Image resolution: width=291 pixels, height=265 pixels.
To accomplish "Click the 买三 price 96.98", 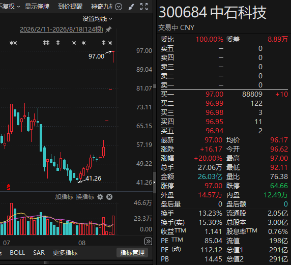I will 214,112.
